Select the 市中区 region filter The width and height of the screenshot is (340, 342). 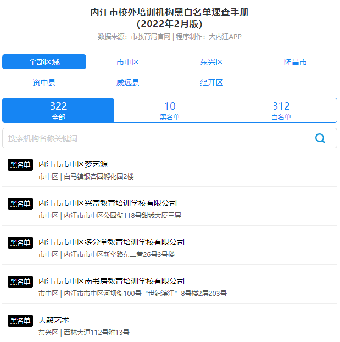click(128, 62)
